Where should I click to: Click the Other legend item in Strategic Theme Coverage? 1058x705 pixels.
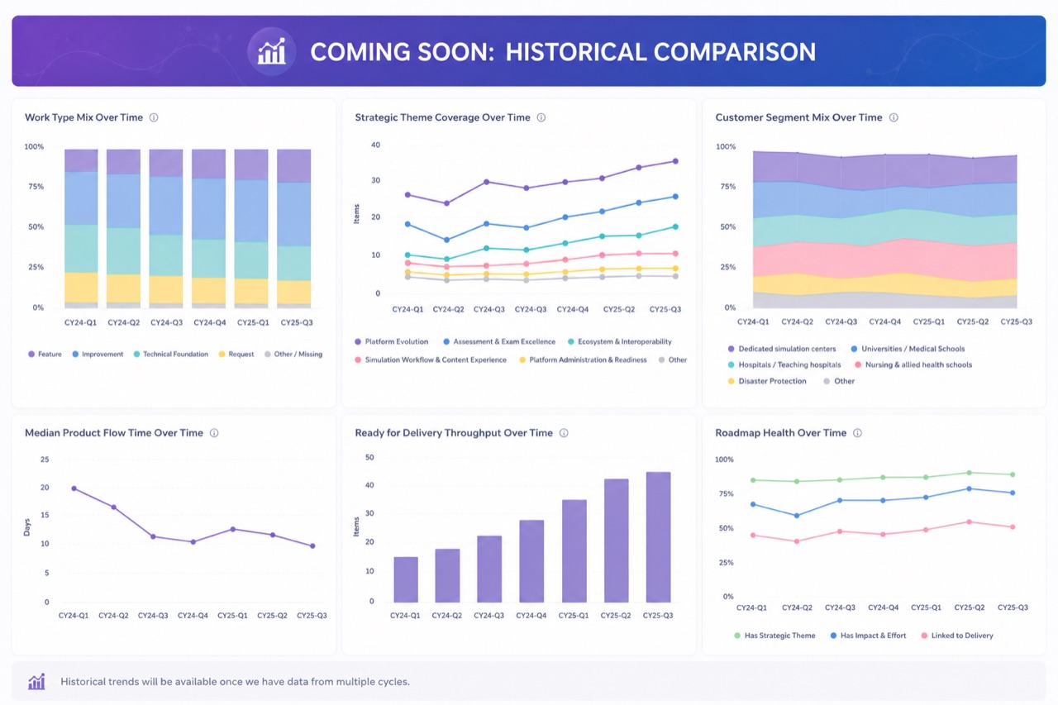[673, 360]
